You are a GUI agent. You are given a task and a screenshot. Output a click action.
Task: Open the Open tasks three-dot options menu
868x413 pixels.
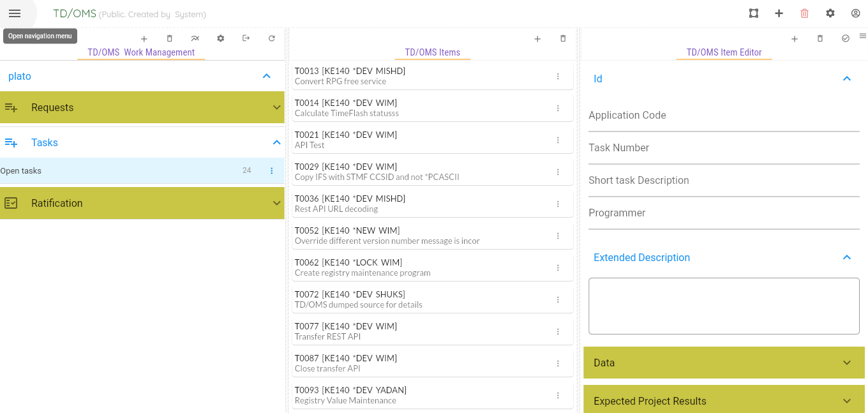point(272,170)
